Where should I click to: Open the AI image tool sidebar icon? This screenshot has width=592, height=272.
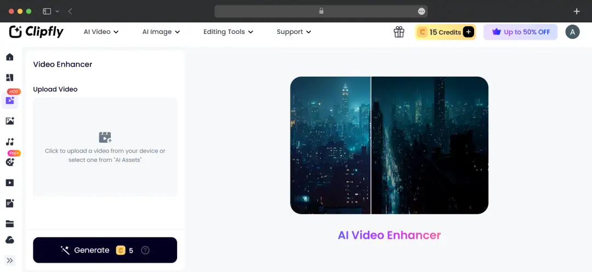point(10,121)
